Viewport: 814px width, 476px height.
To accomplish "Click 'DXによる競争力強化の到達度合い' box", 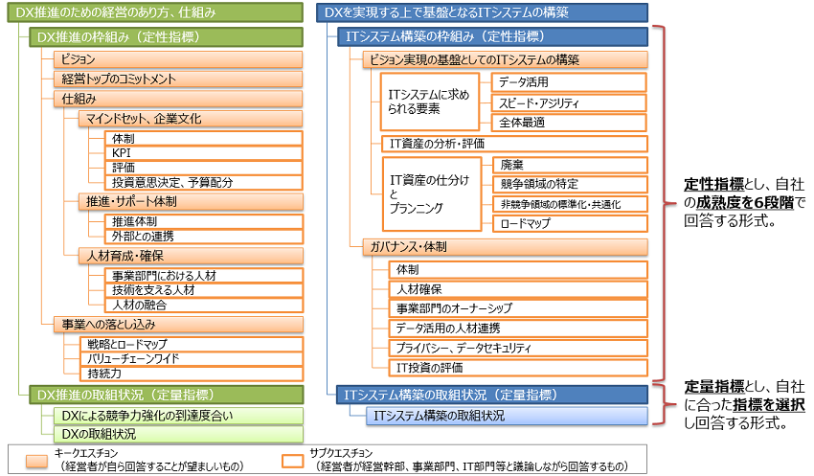I will point(178,416).
